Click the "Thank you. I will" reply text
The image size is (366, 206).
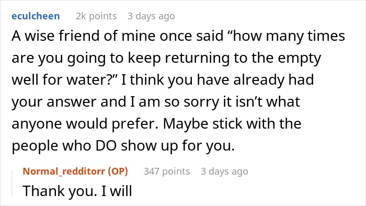(x=77, y=191)
